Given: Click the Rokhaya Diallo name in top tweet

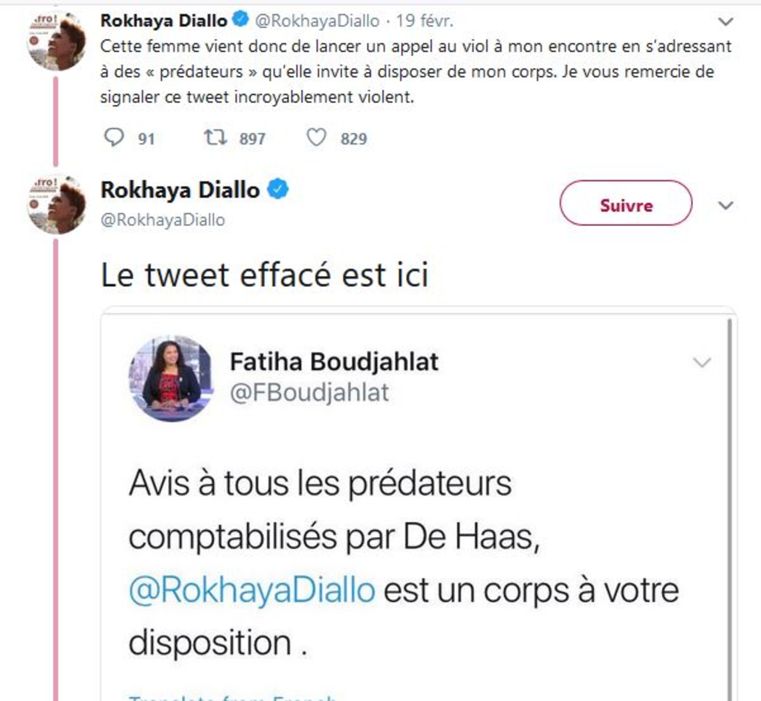Looking at the screenshot, I should coord(164,21).
